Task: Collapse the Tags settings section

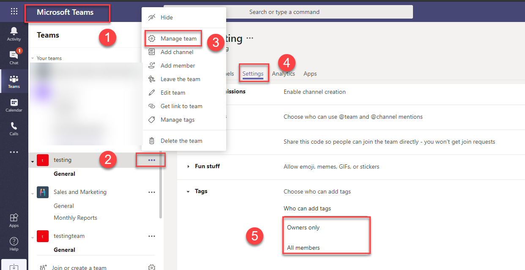Action: [189, 191]
